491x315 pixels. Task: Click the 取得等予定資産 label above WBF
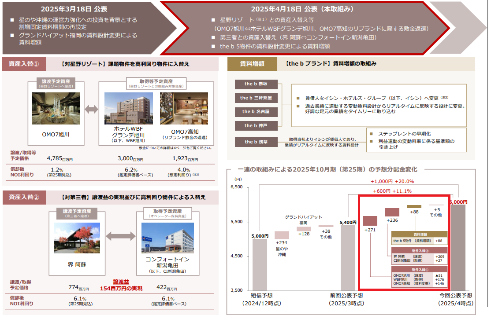tap(156, 84)
